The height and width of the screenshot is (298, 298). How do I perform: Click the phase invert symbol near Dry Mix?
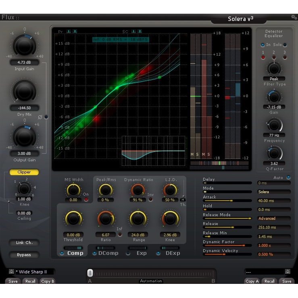[40, 117]
